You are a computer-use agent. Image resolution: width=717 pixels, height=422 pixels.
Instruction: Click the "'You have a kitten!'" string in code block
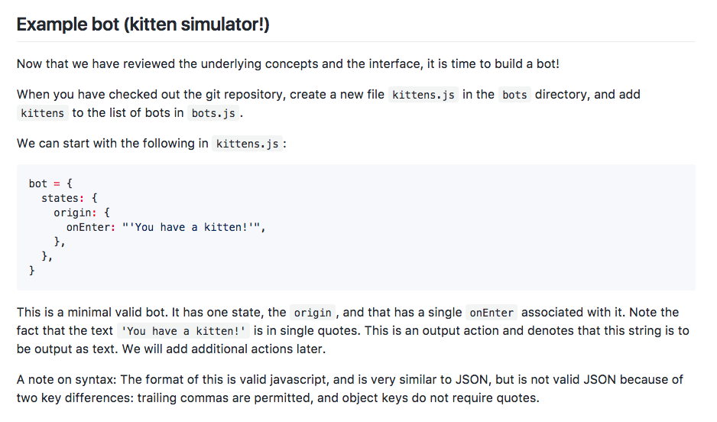point(193,227)
